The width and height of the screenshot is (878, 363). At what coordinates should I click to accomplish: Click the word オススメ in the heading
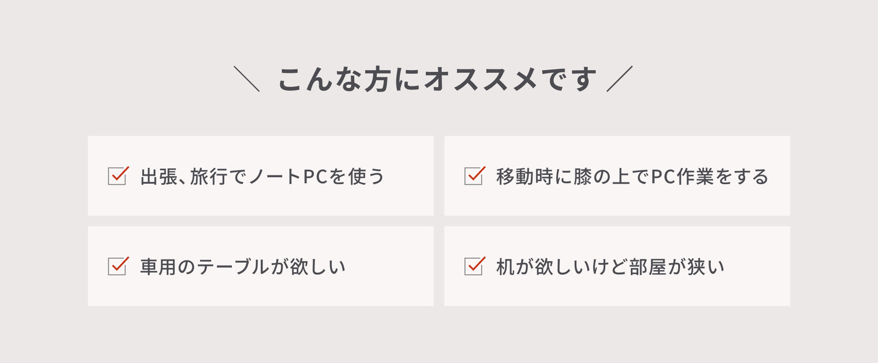(480, 79)
